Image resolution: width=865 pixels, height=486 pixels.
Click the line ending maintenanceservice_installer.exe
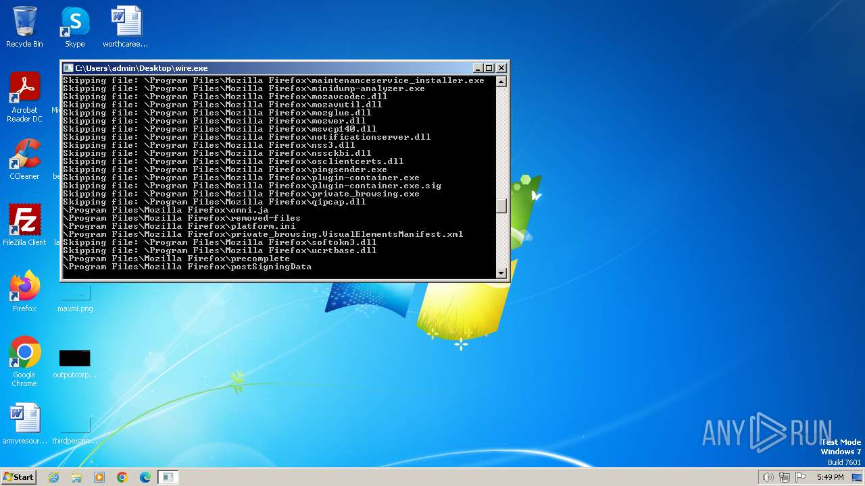[274, 80]
